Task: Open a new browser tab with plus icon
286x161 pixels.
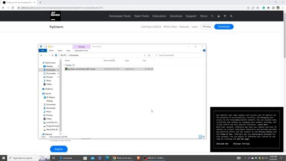Action: pos(40,3)
